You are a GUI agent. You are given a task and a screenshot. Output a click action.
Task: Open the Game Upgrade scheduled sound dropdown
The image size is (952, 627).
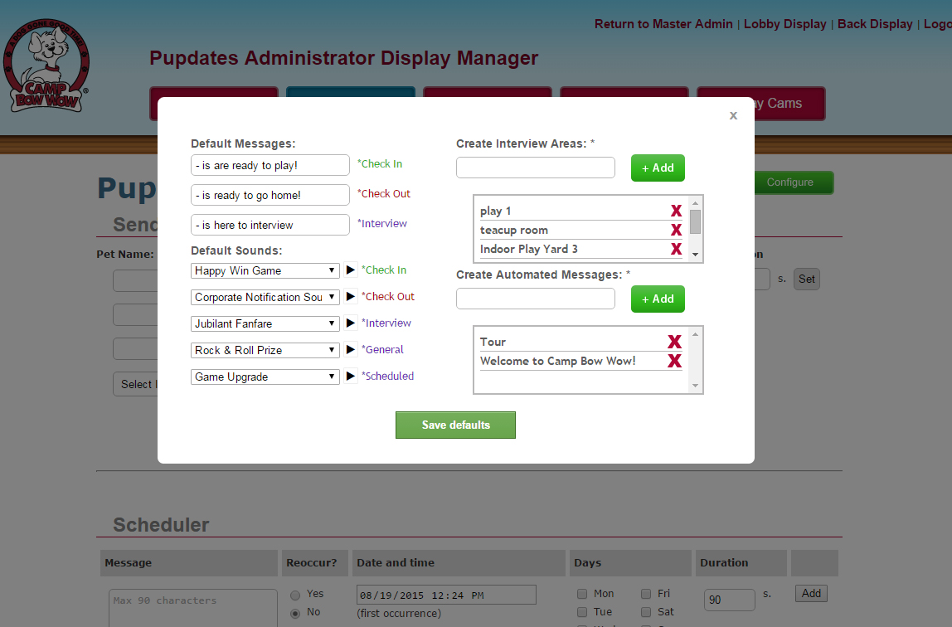[x=265, y=377]
